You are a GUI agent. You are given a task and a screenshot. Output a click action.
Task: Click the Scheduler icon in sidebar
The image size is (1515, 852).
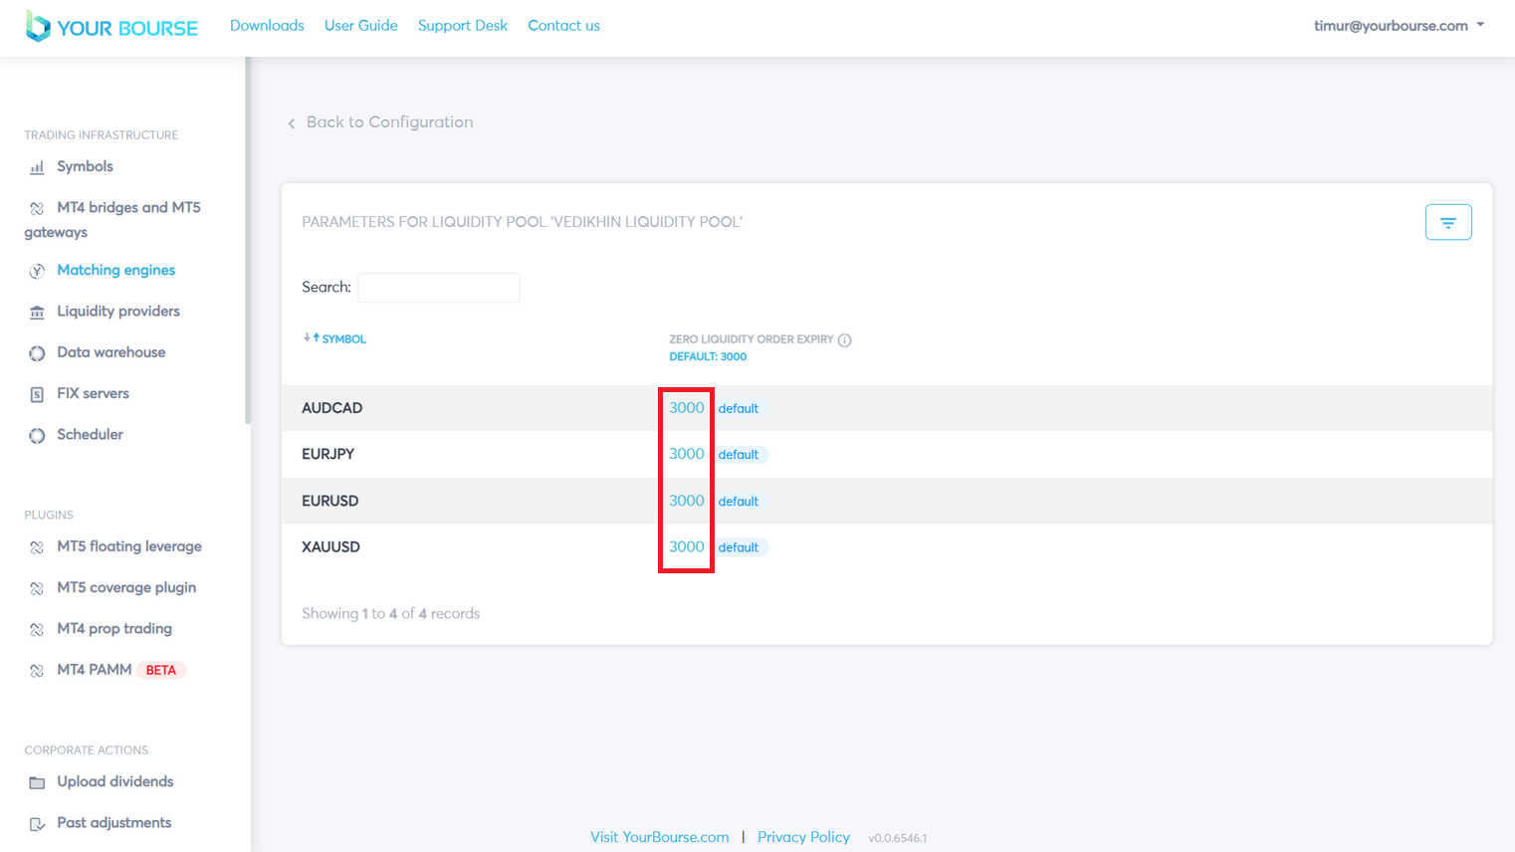point(37,436)
